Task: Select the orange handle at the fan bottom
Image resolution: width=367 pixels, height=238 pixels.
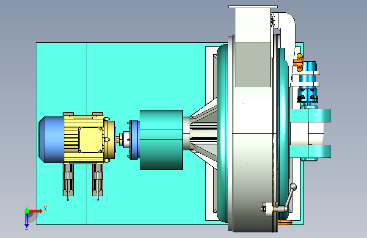Action: [285, 222]
